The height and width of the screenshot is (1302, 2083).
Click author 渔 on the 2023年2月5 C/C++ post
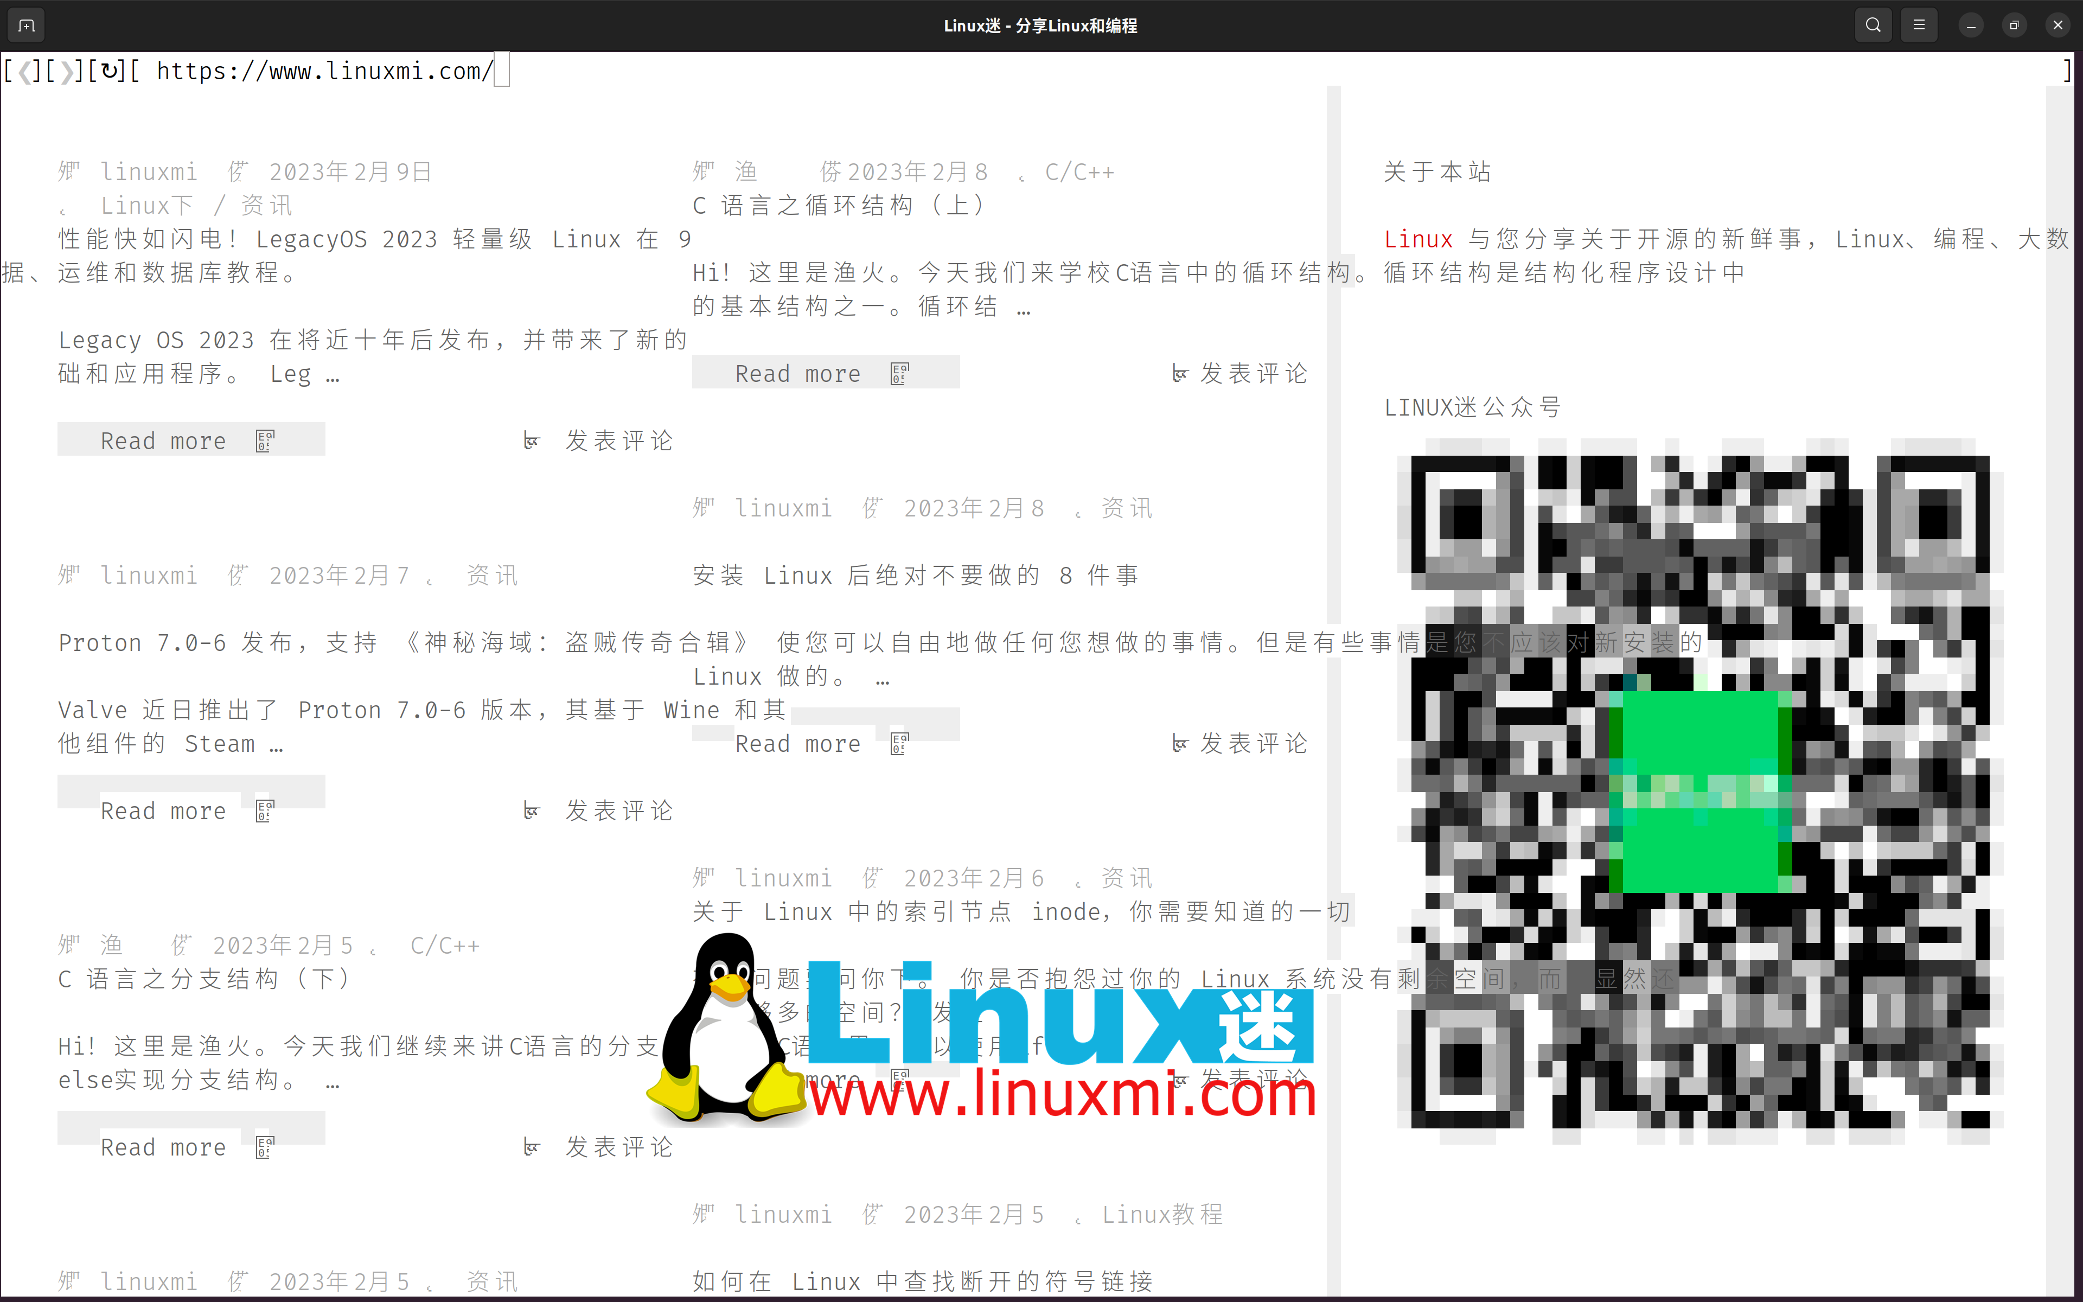click(x=111, y=946)
